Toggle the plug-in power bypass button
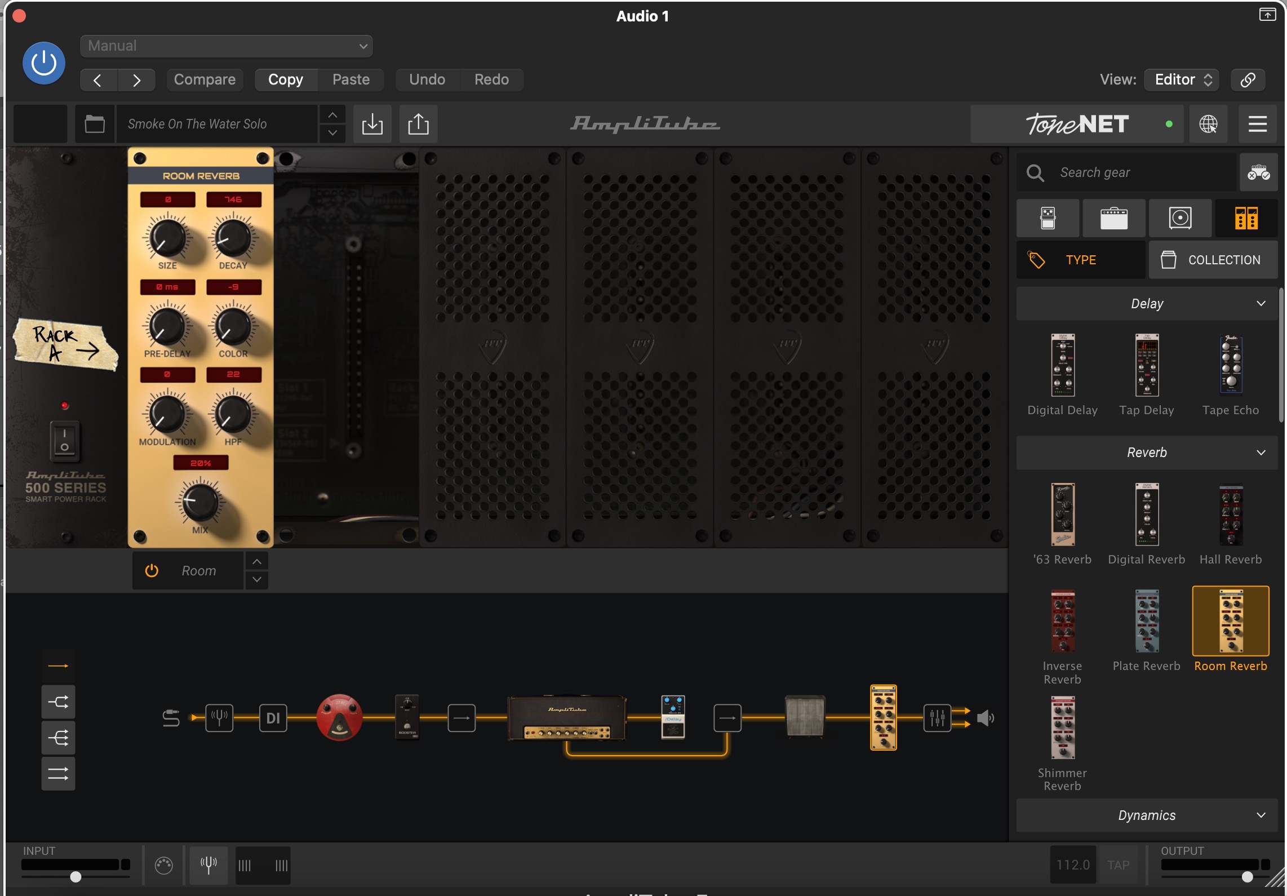The height and width of the screenshot is (896, 1287). (43, 63)
